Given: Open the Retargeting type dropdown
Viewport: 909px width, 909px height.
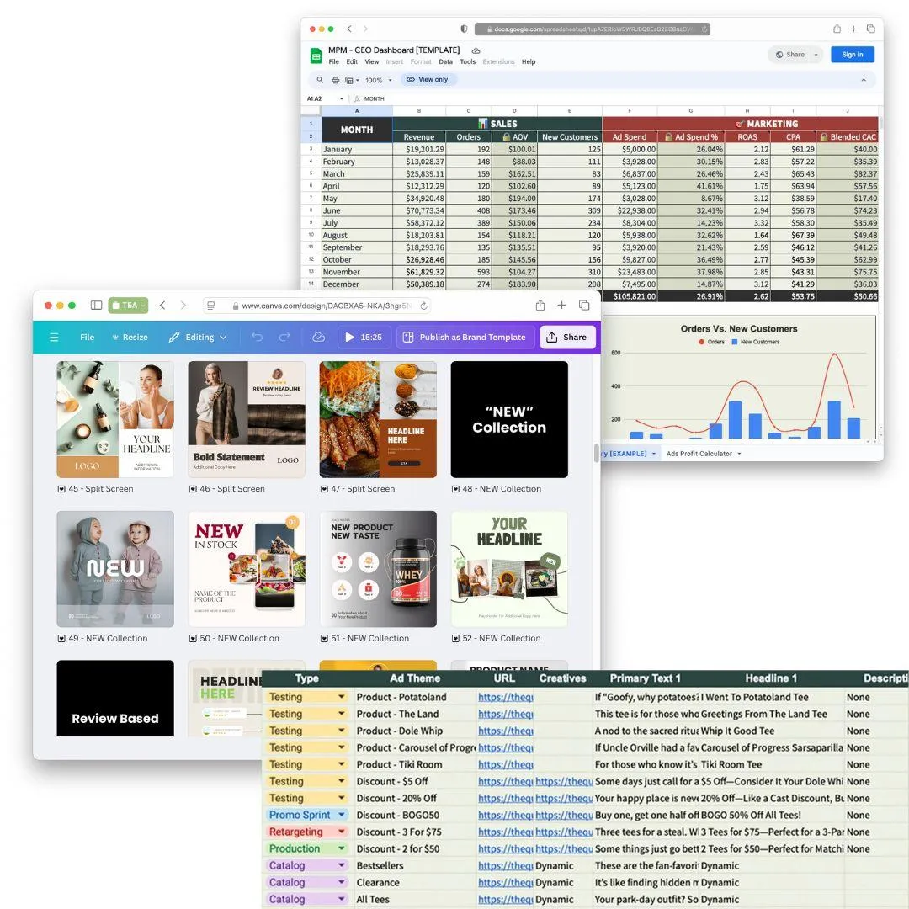Looking at the screenshot, I should tap(342, 832).
